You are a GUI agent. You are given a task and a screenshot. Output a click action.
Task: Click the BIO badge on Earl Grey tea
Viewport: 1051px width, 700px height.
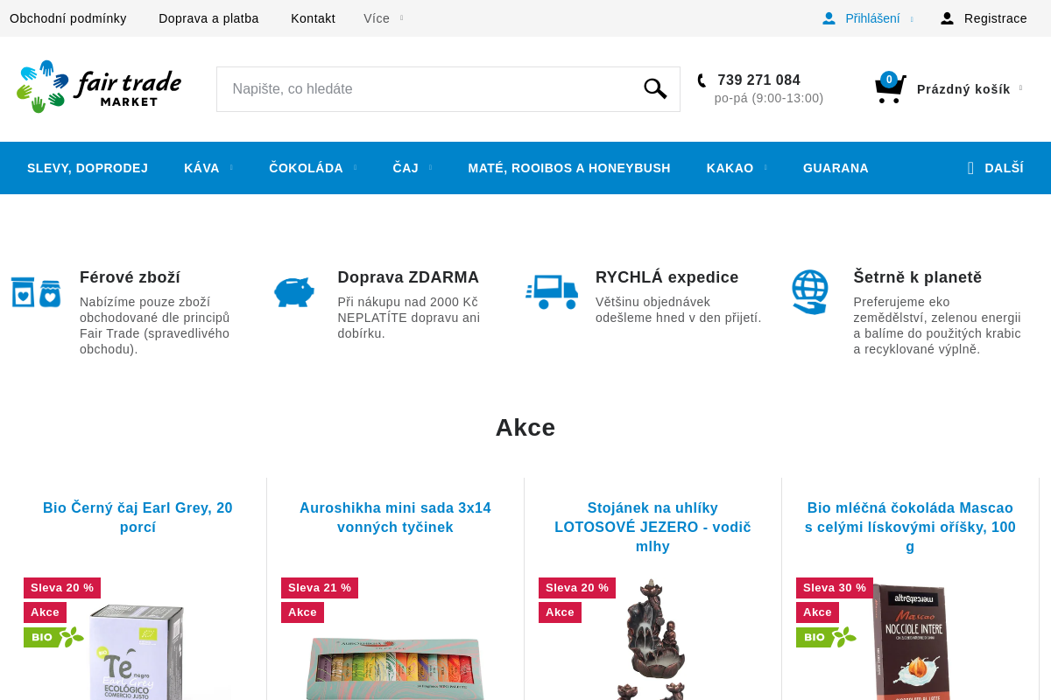pos(53,637)
